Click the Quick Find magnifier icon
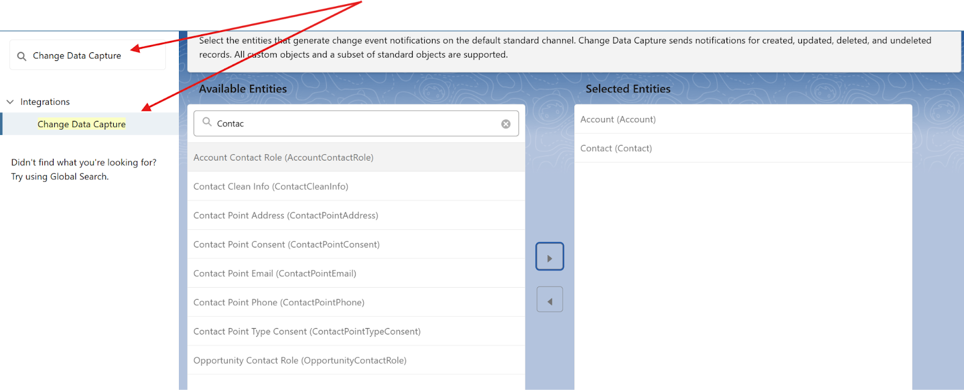Screen dimensions: 964x390 (x=22, y=56)
